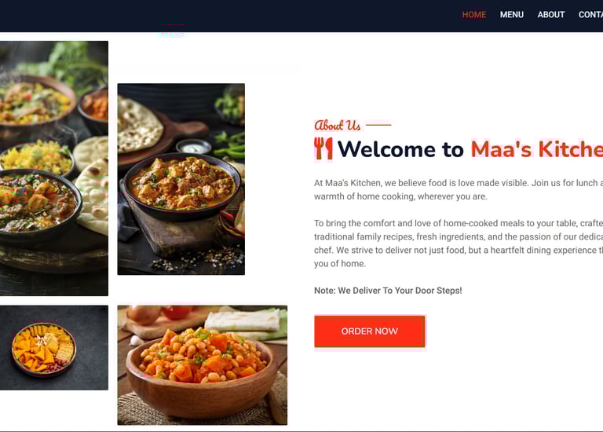Image resolution: width=603 pixels, height=432 pixels.
Task: Click the ORDER NOW button
Action: coord(370,331)
